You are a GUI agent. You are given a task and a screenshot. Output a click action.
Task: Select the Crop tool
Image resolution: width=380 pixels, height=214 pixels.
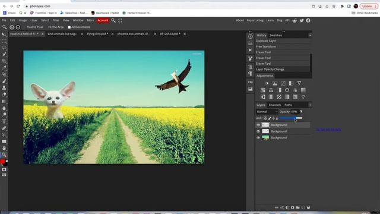[4, 61]
